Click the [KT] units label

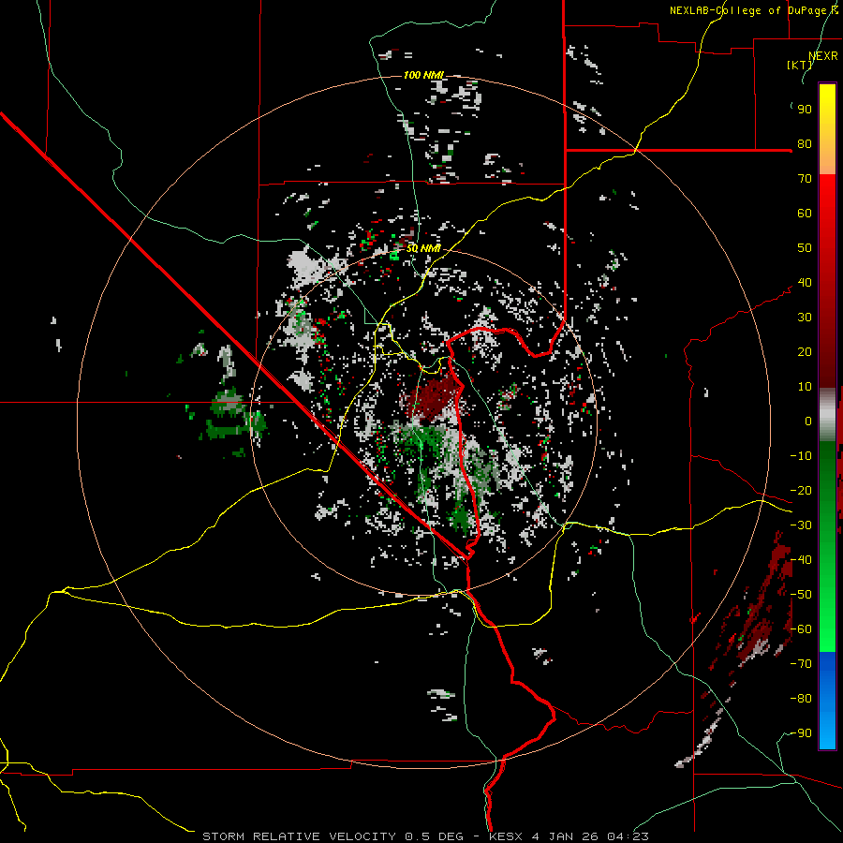799,65
